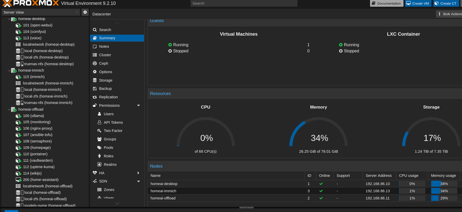Open the Documentation button
The width and height of the screenshot is (462, 212).
(x=386, y=3)
